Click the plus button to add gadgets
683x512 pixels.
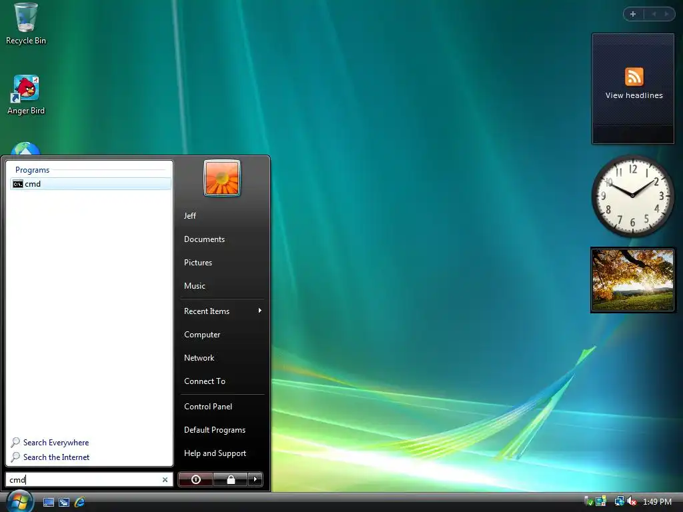633,14
